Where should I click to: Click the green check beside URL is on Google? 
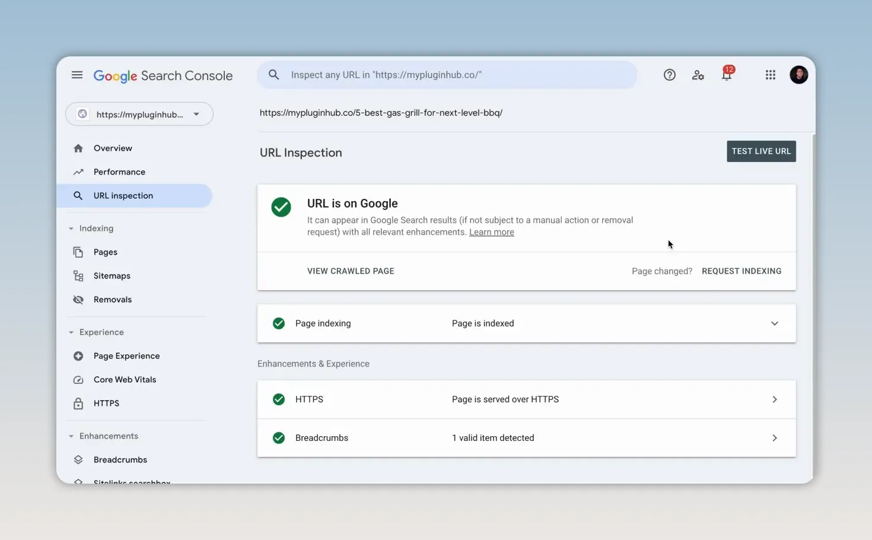[281, 207]
